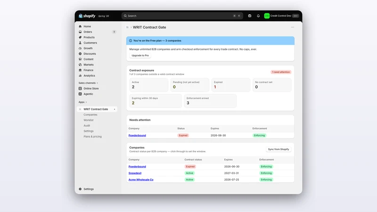Click the Expiring within 30 days card
The width and height of the screenshot is (377, 212).
click(x=156, y=101)
